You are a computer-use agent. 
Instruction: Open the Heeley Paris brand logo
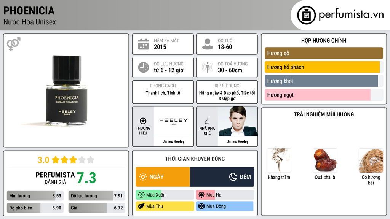tap(173, 121)
